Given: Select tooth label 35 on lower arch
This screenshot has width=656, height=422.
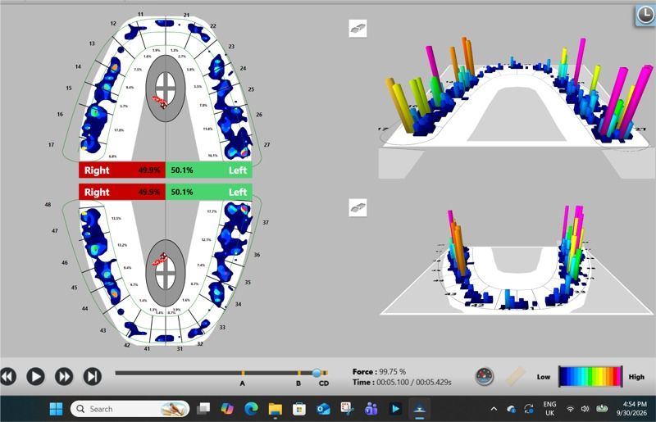Looking at the screenshot, I should 248,283.
